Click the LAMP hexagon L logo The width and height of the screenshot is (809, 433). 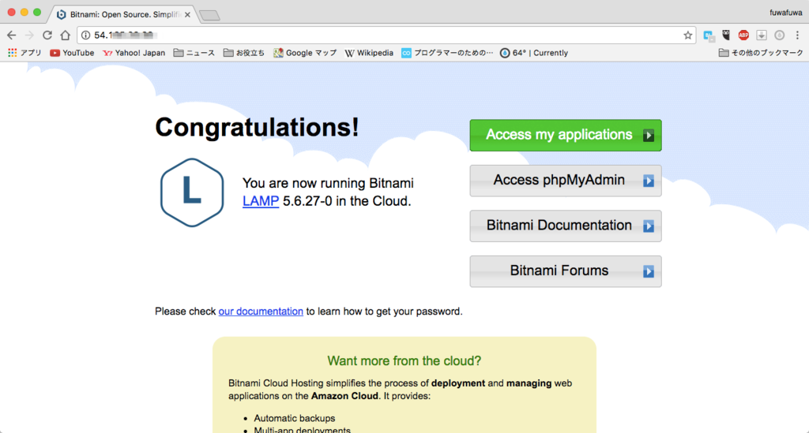coord(192,192)
